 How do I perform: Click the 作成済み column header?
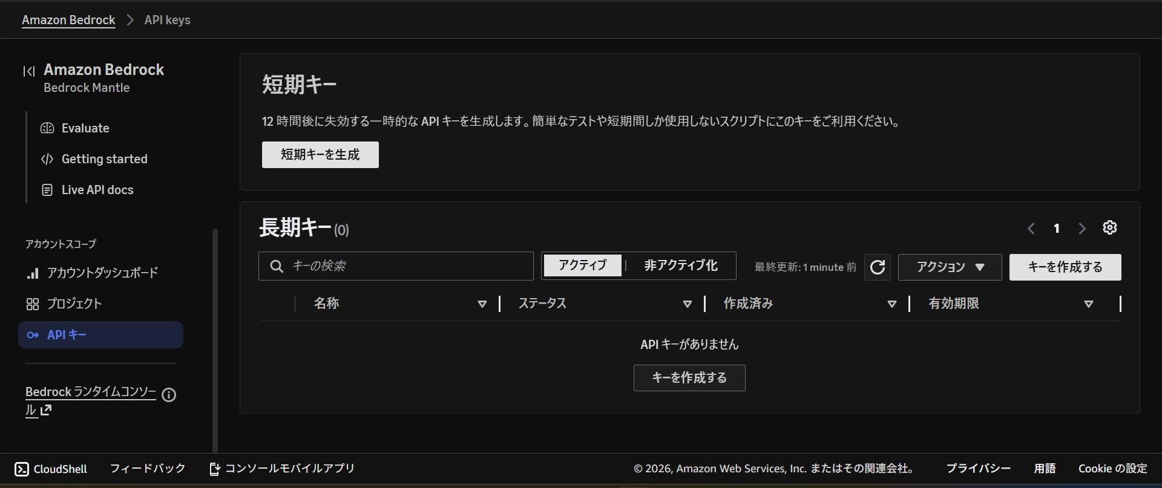[749, 304]
